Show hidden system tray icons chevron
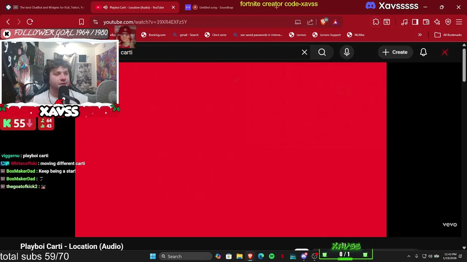467x262 pixels. (x=409, y=256)
